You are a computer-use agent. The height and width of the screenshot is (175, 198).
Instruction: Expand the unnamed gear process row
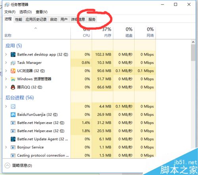6,106
